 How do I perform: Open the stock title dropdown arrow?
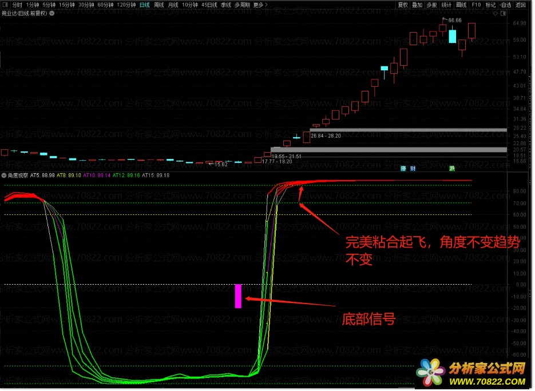pos(52,13)
